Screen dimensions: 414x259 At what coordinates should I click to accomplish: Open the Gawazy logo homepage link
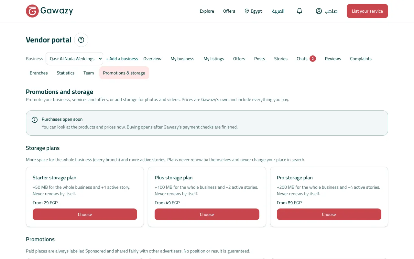point(49,11)
